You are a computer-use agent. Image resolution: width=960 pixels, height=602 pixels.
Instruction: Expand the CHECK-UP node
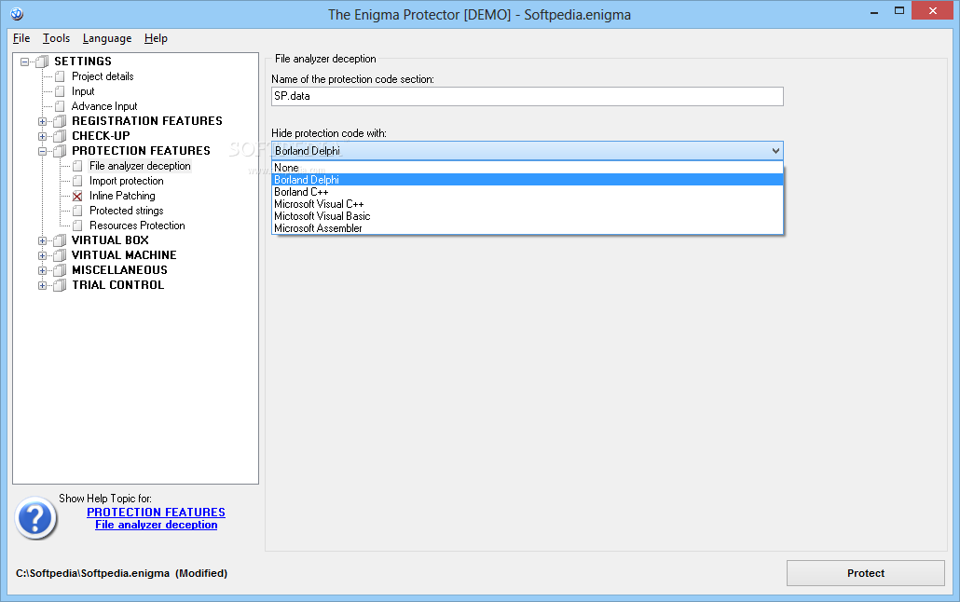(42, 136)
